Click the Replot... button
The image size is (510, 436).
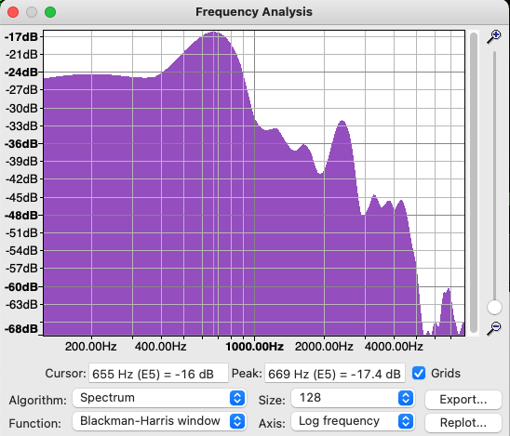463,423
